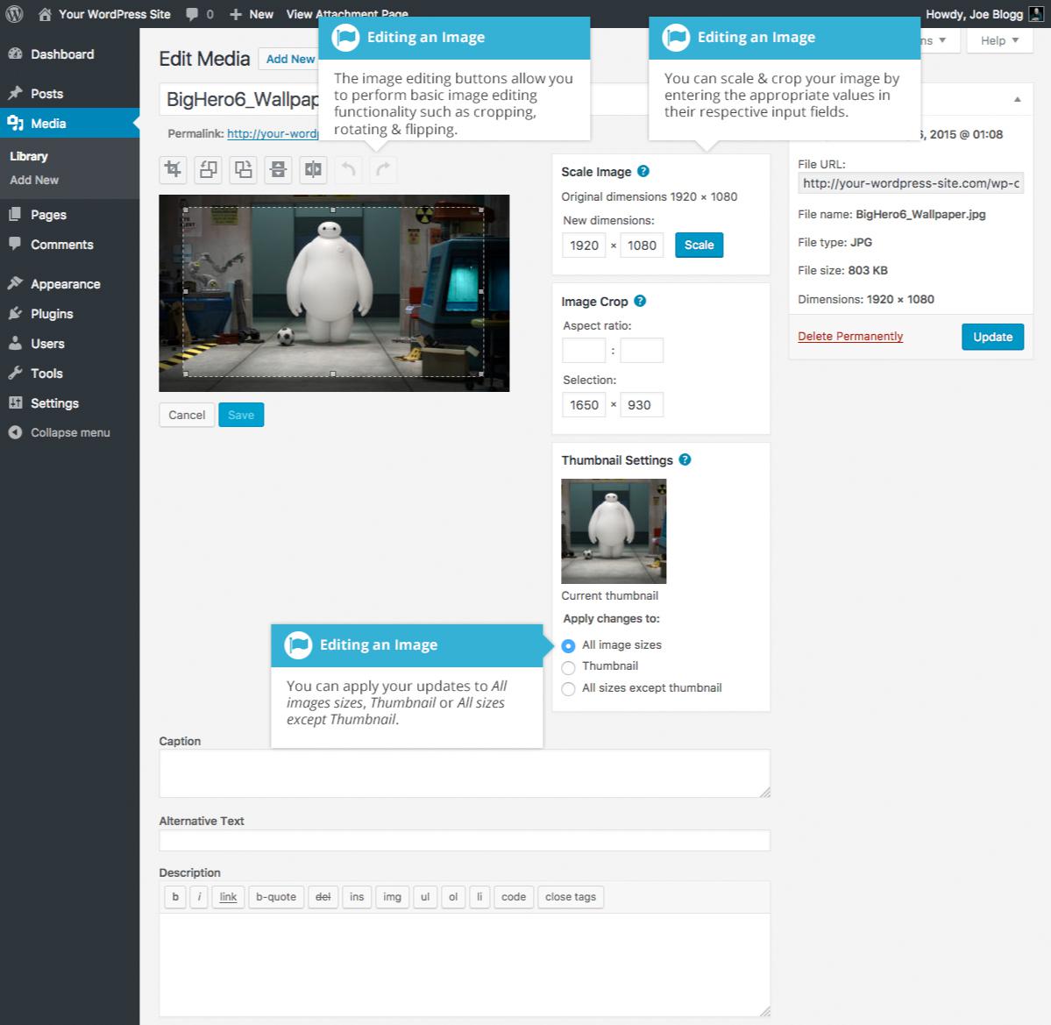Click Joe Blogg's avatar icon
The width and height of the screenshot is (1051, 1025).
1035,14
